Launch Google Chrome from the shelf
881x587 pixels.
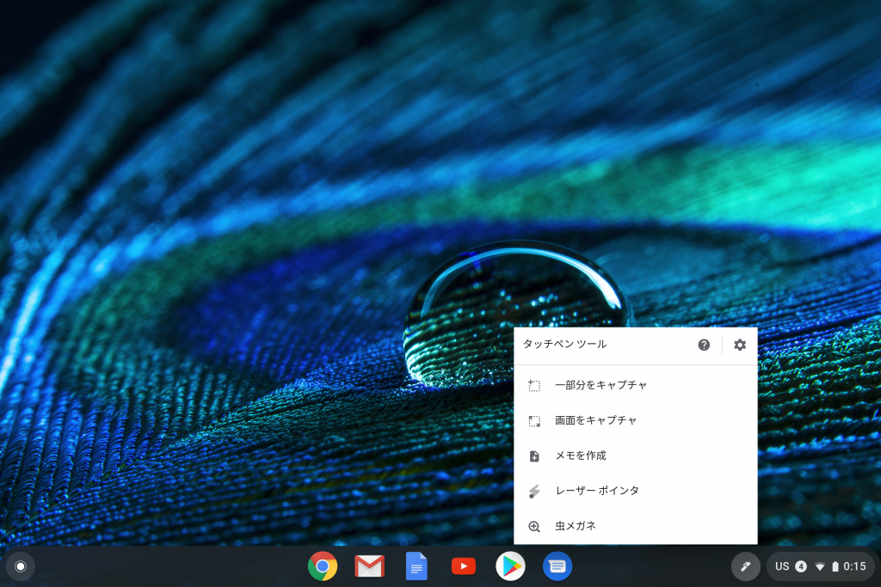point(323,566)
